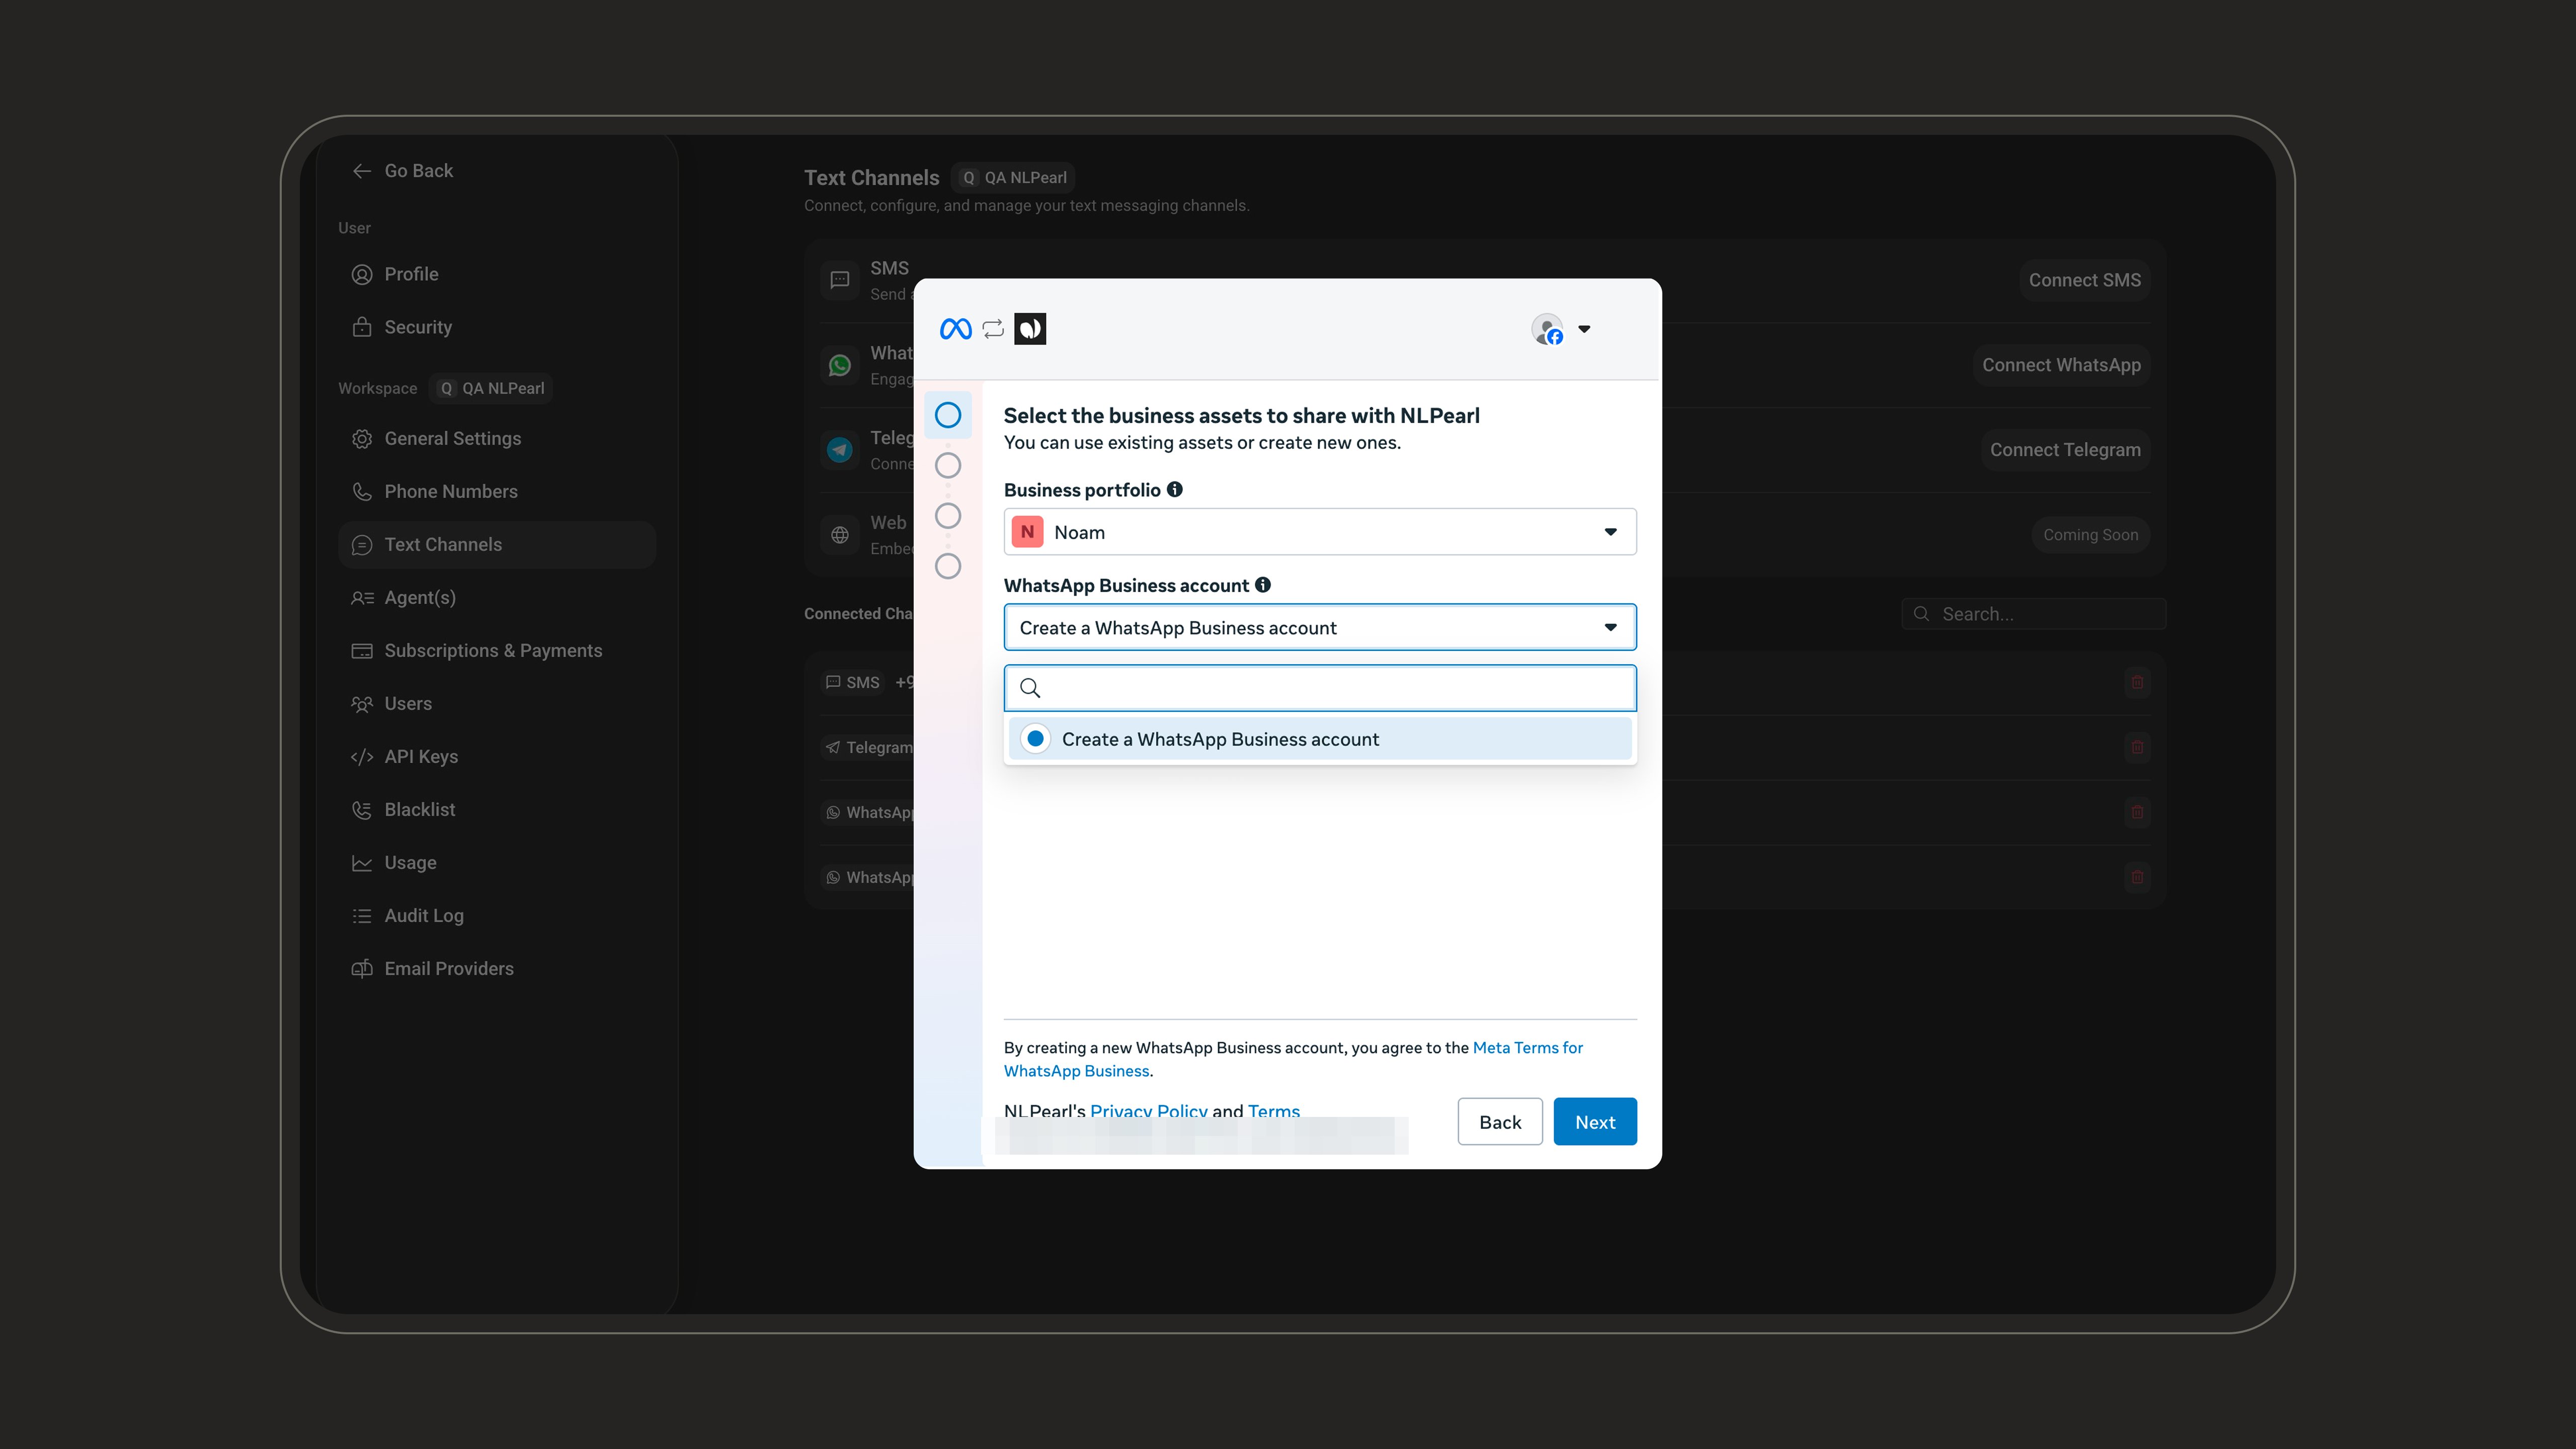Click the Users group icon in sidebar
2576x1449 pixels.
pyautogui.click(x=362, y=704)
